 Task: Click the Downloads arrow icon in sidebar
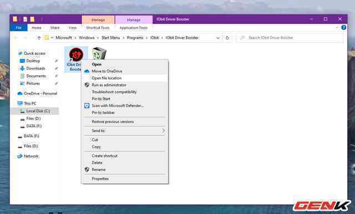coord(22,69)
